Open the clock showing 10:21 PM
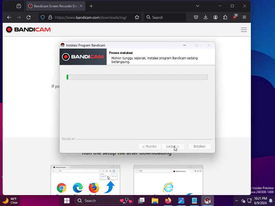The height and width of the screenshot is (206, 275). click(x=260, y=201)
